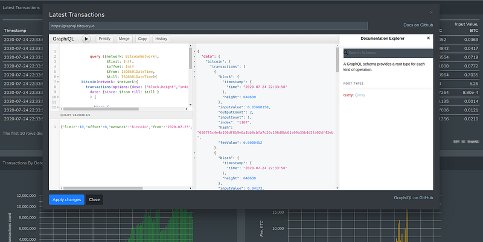Copy the query using the Copy button

click(142, 39)
